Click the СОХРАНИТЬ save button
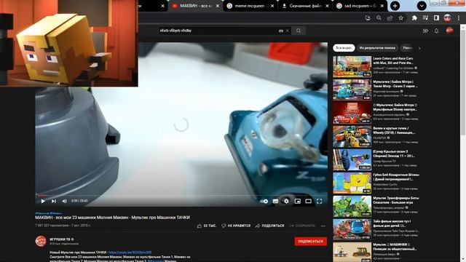The width and height of the screenshot is (466, 262). coord(302,226)
